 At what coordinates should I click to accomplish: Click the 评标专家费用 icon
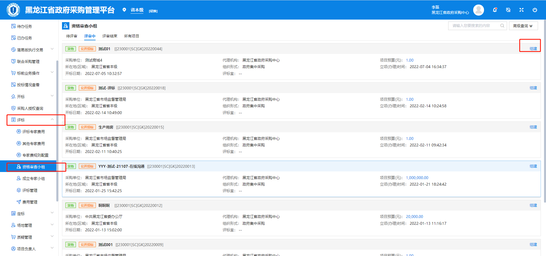pyautogui.click(x=19, y=131)
